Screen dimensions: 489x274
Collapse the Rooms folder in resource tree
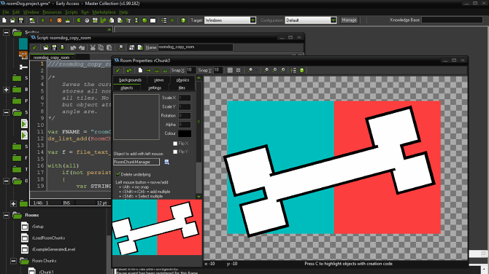pyautogui.click(x=7, y=215)
